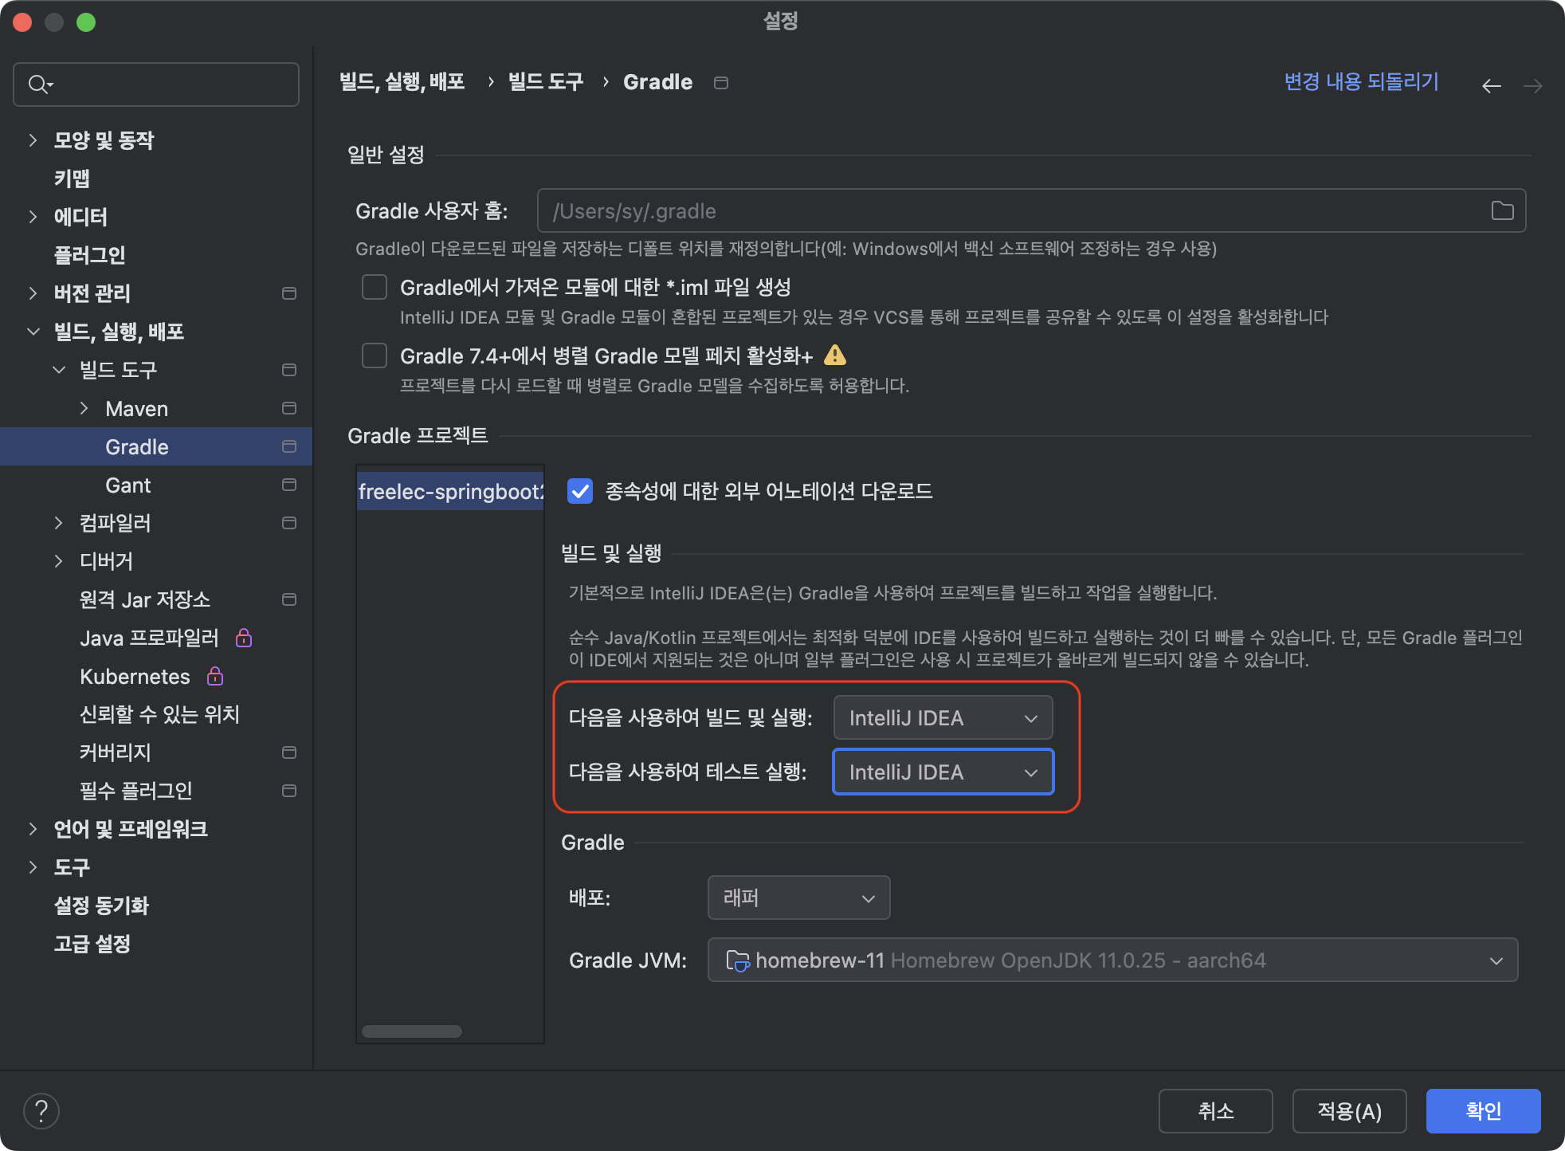Click lock icon beside Kubernetes
This screenshot has height=1151, width=1565.
(x=215, y=677)
